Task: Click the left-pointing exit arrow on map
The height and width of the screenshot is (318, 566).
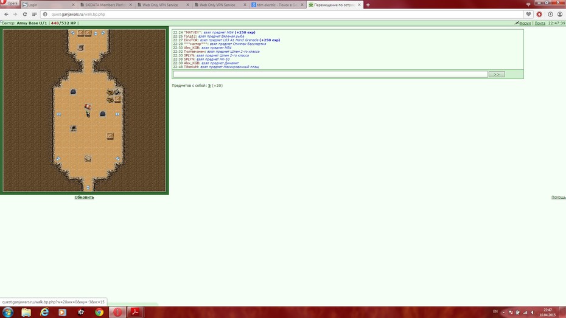Action: tap(59, 114)
